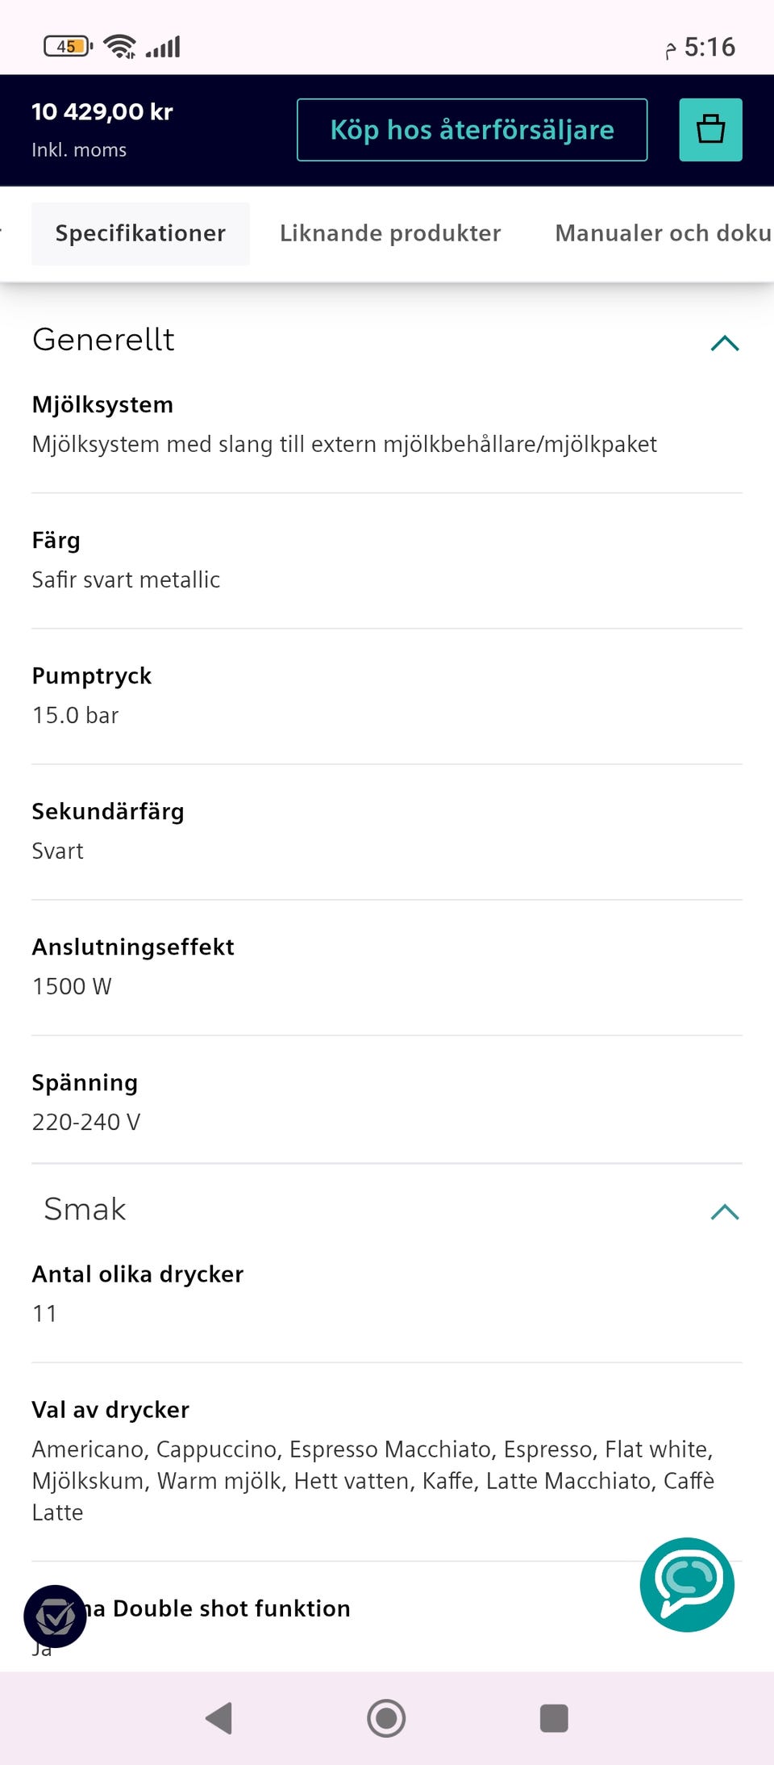Click Köp hos återförsäljare button
Screen dimensions: 774x1765
[472, 130]
